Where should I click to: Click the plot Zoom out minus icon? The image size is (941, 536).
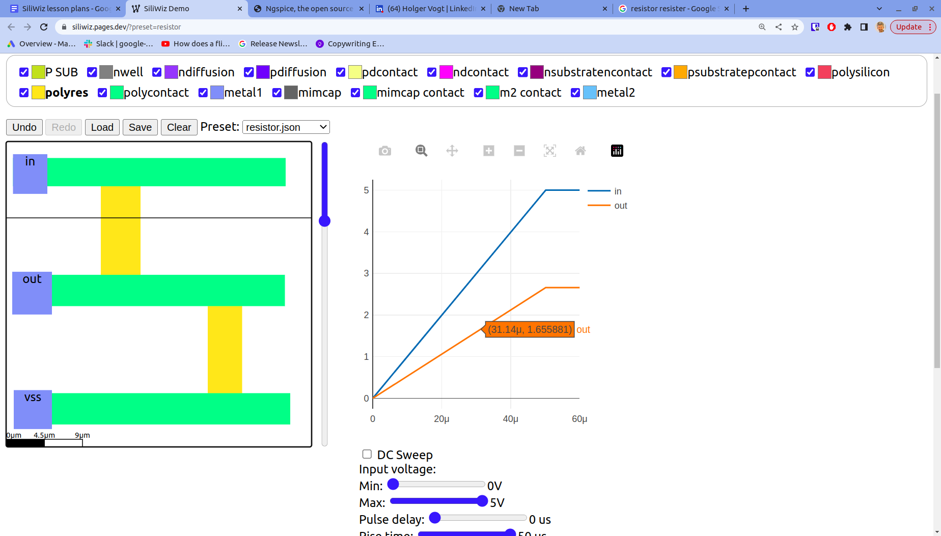pos(519,151)
